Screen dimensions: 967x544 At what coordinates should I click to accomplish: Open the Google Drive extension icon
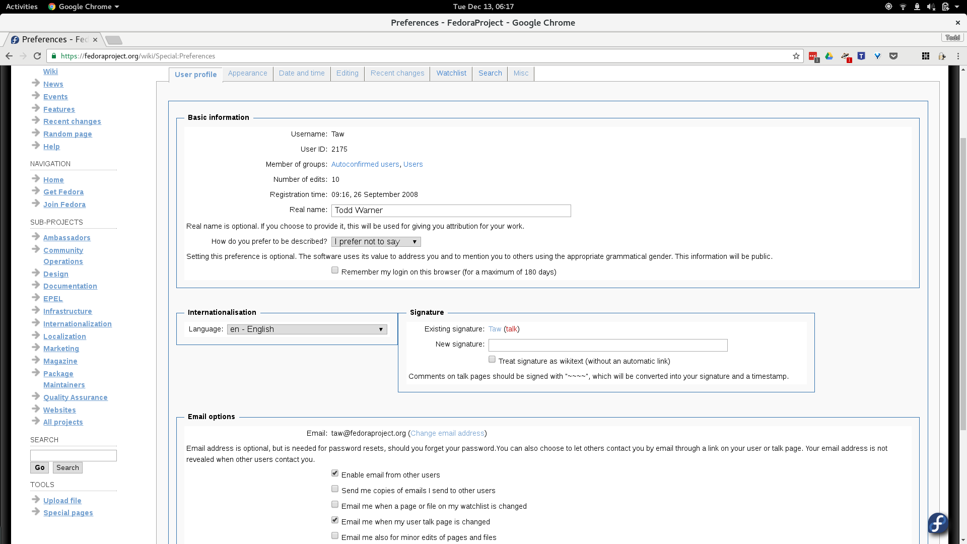829,56
